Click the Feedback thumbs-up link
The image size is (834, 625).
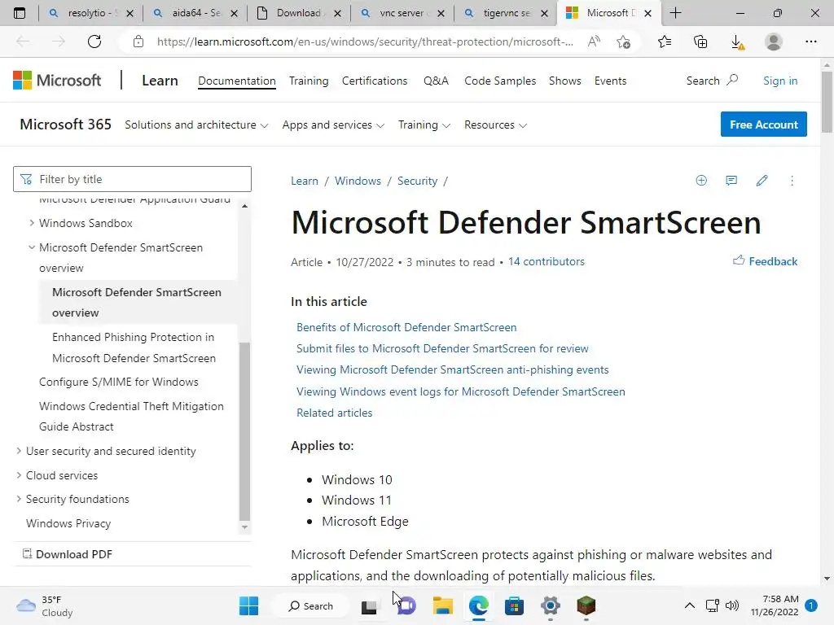point(765,261)
